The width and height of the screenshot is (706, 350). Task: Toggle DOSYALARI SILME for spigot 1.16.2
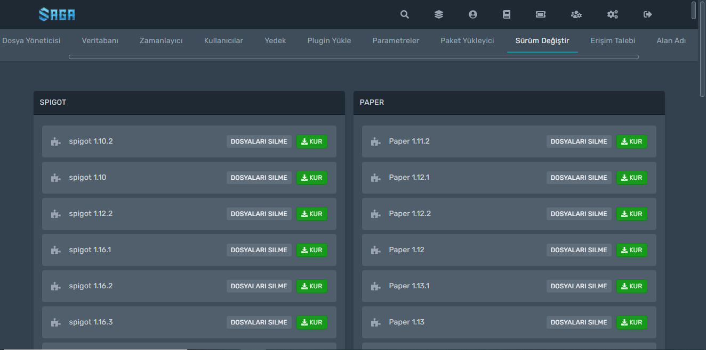(x=259, y=286)
